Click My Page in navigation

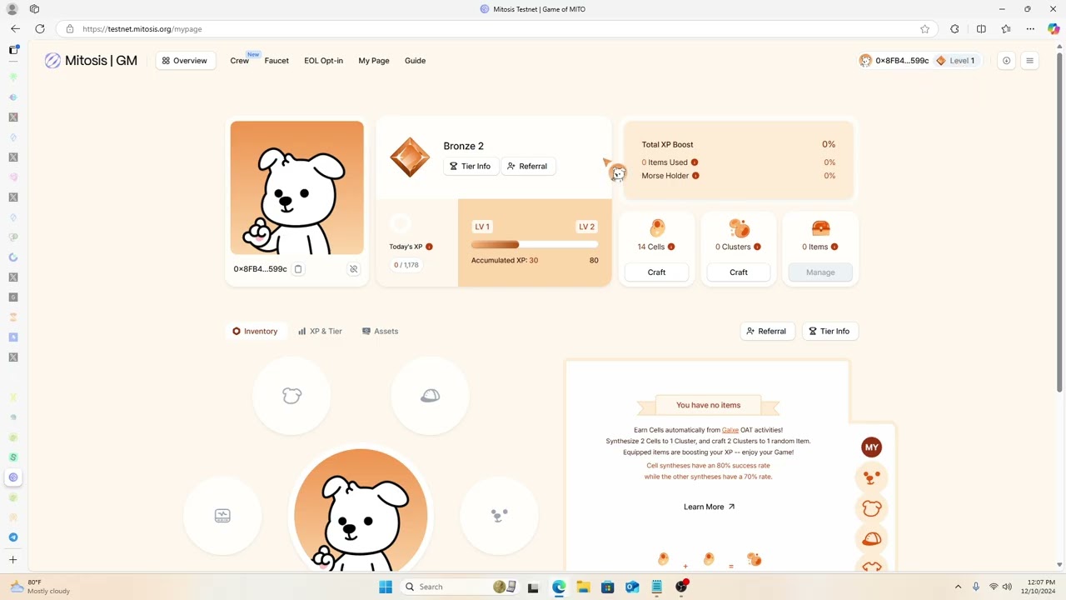pos(374,61)
